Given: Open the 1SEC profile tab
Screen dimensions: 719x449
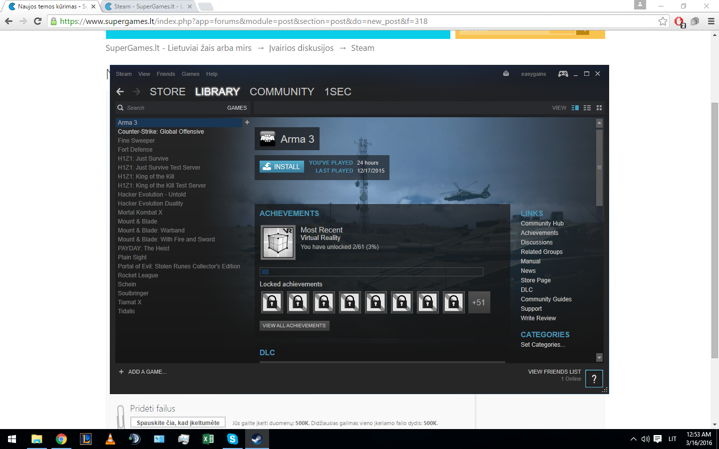Looking at the screenshot, I should pyautogui.click(x=338, y=92).
